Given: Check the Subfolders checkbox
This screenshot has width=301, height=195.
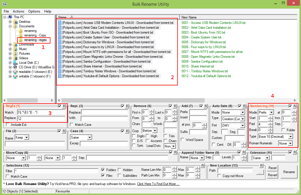Looking at the screenshot, I should (x=119, y=175).
